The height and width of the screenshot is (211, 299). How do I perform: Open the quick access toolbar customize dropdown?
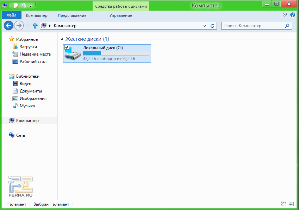click(31, 6)
